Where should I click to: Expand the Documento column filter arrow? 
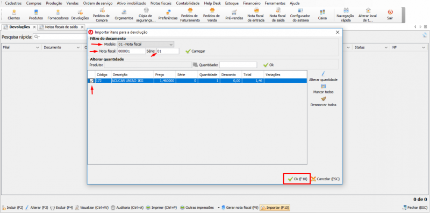point(78,48)
